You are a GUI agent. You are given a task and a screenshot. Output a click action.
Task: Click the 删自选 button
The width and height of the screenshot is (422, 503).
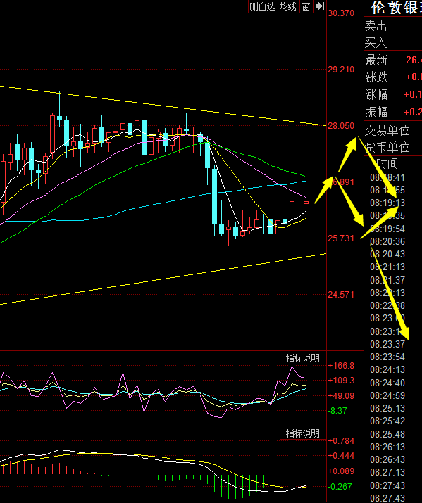click(262, 6)
